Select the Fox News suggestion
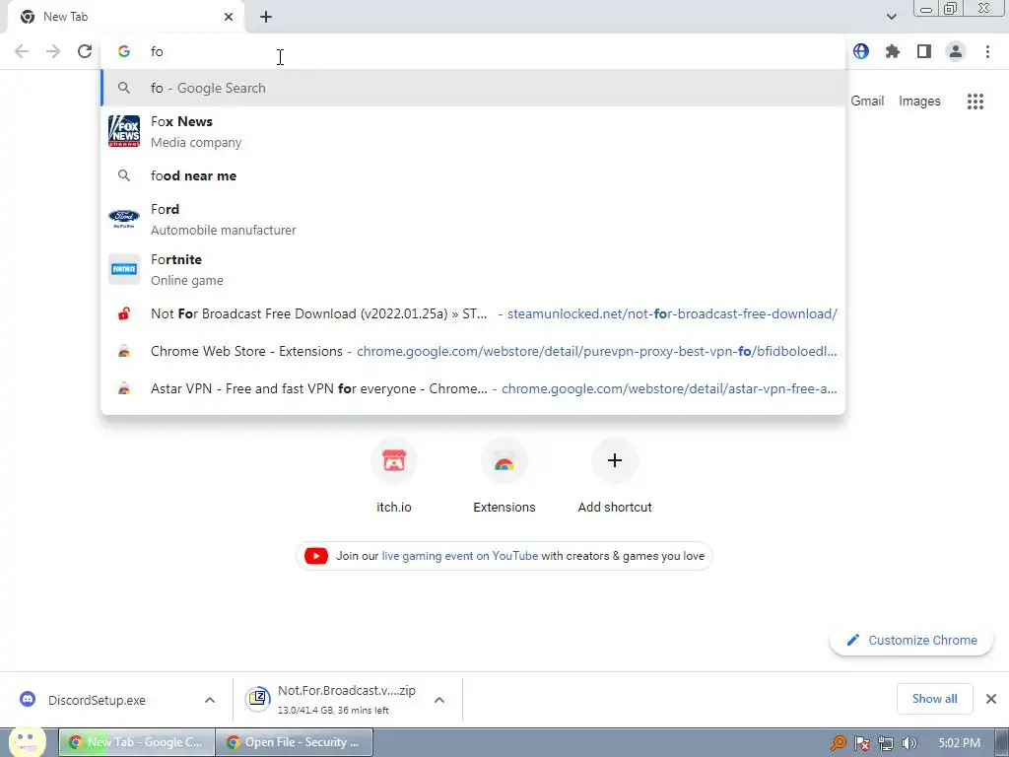 tap(473, 131)
